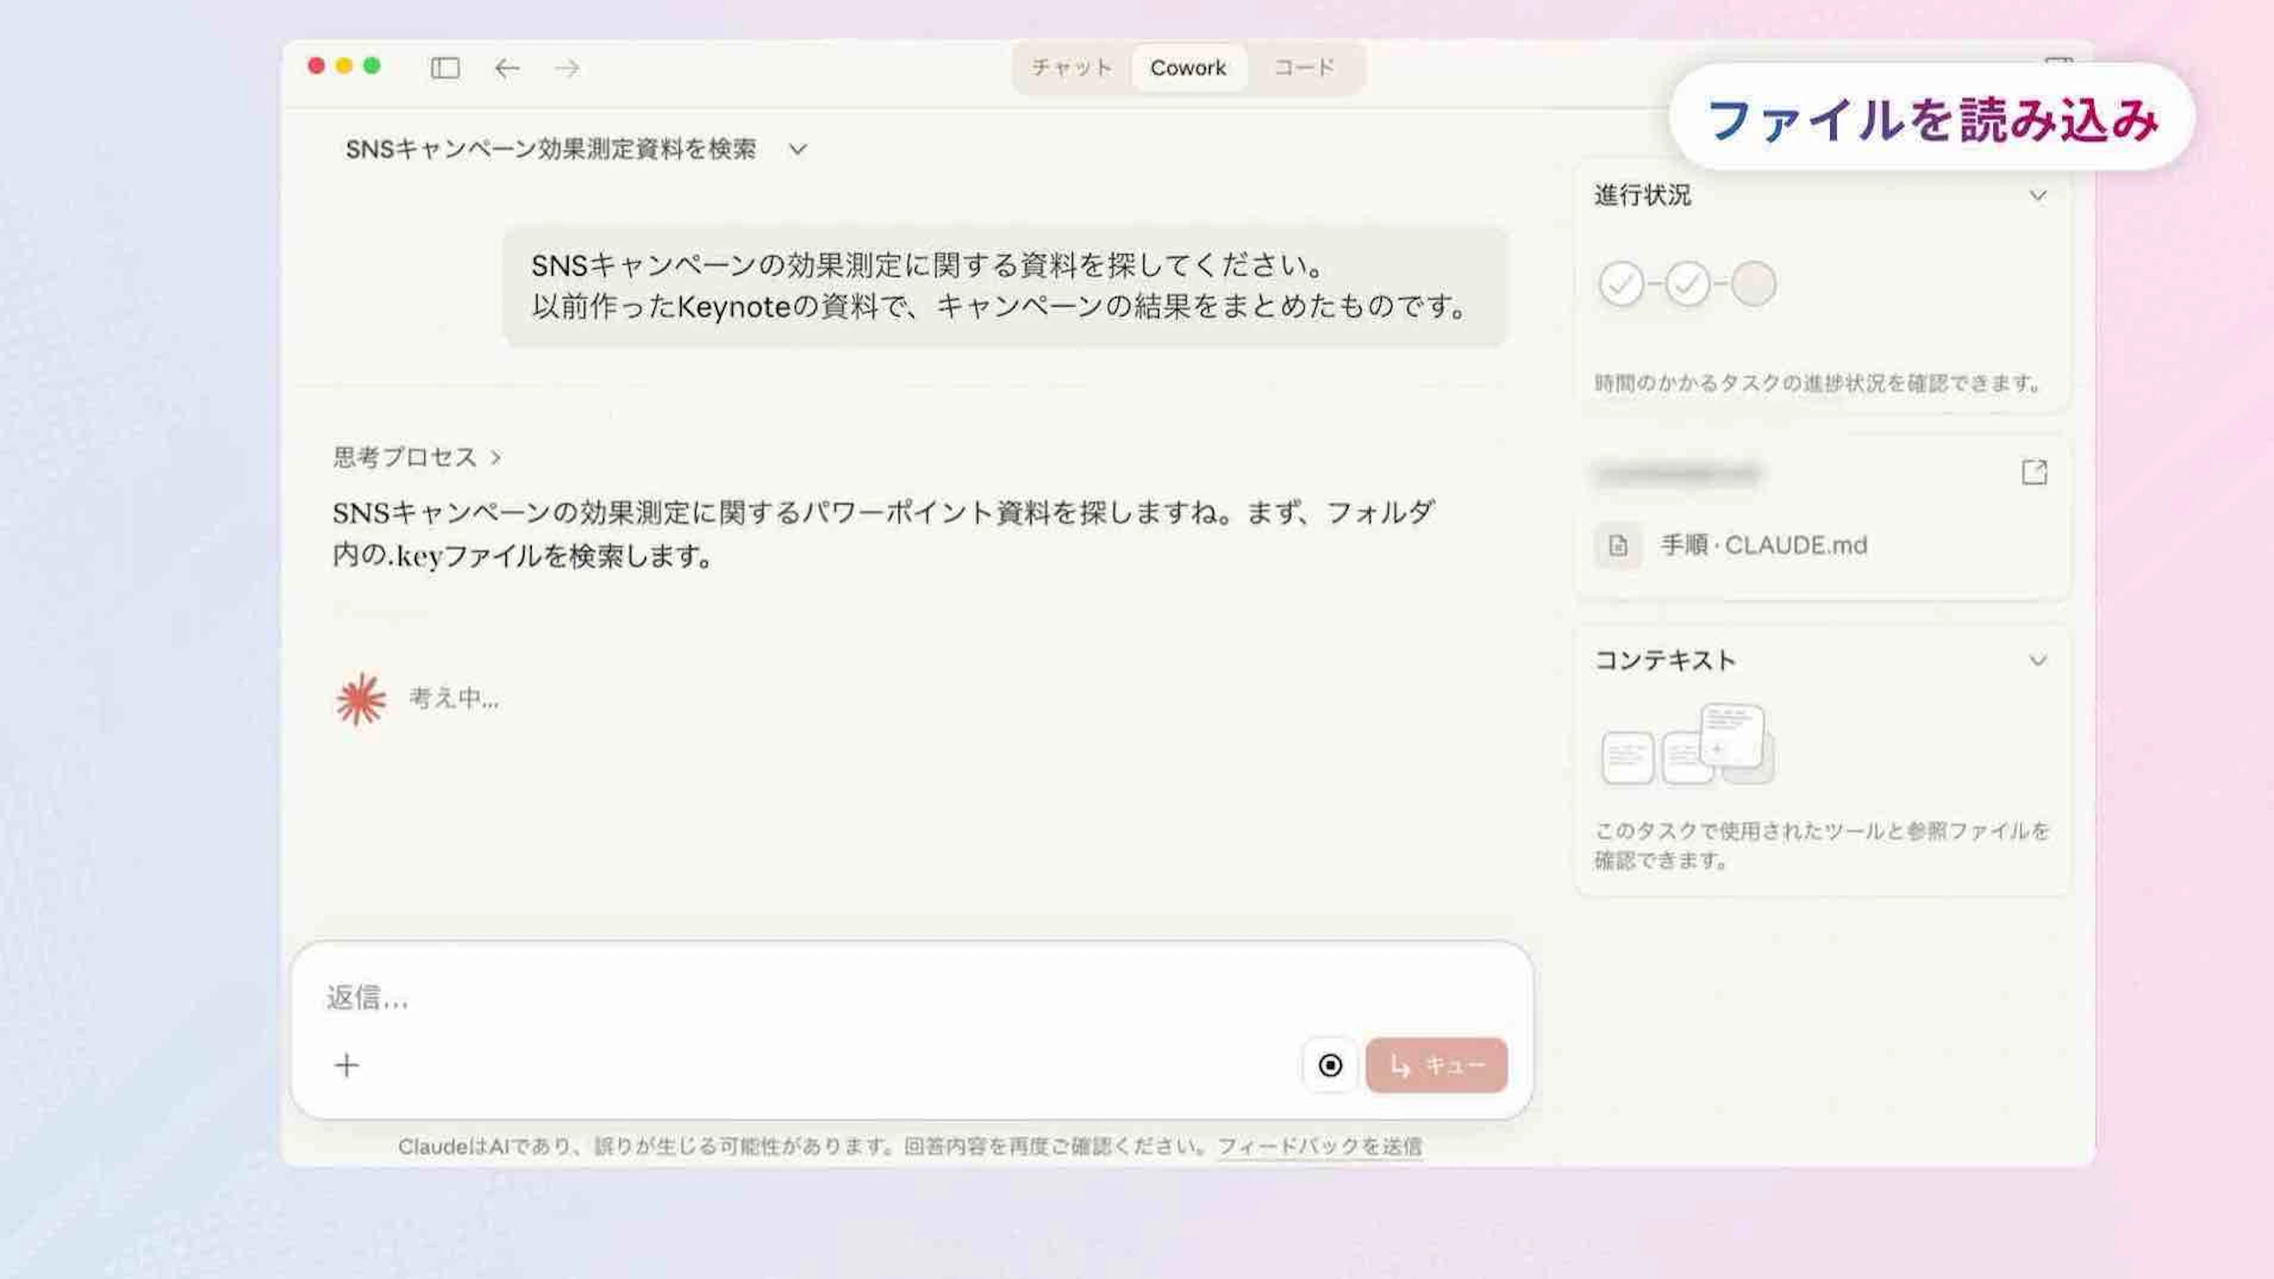Switch to the チャット tab
2274x1279 pixels.
click(1072, 68)
